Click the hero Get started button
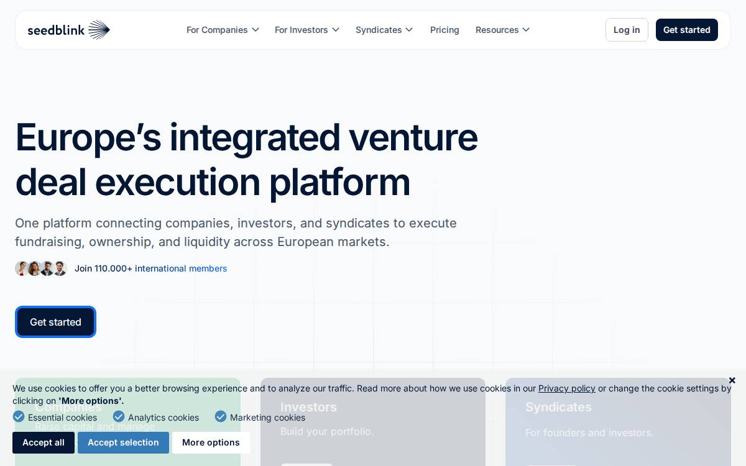Image resolution: width=746 pixels, height=466 pixels. tap(55, 322)
